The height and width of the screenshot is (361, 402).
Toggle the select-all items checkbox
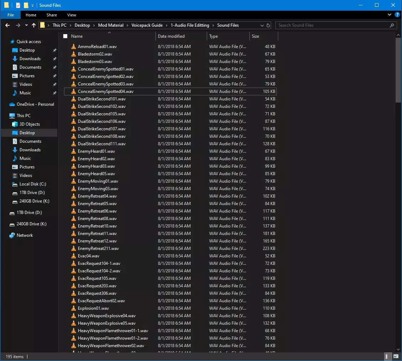[65, 36]
